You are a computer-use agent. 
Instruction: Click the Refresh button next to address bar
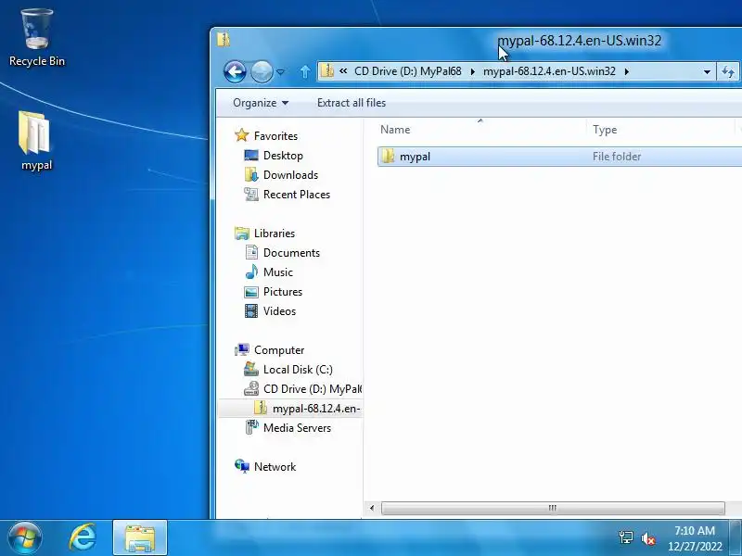[x=728, y=72]
